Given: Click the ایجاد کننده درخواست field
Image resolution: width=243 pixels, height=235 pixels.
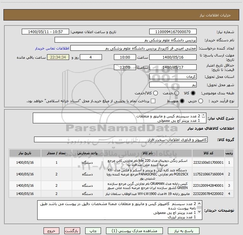Looking at the screenshot, I should (x=133, y=48).
